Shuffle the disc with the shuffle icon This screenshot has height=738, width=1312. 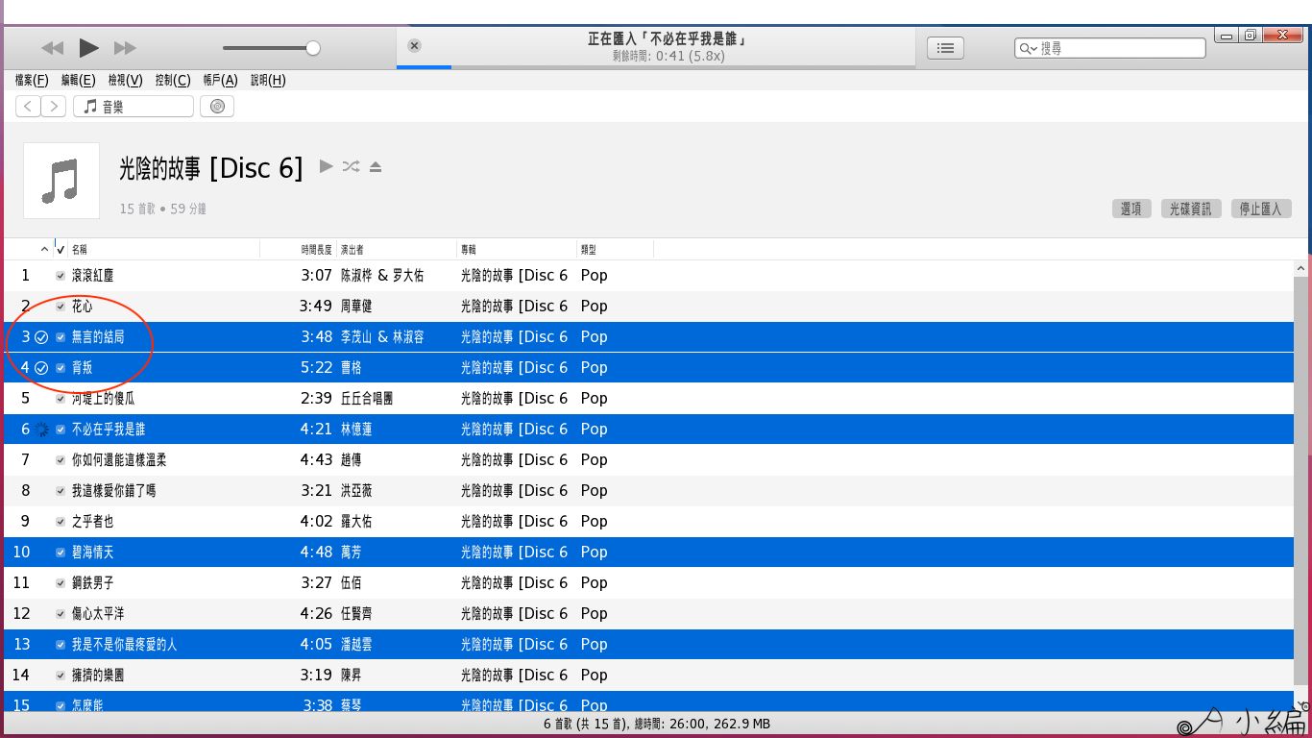(x=351, y=166)
